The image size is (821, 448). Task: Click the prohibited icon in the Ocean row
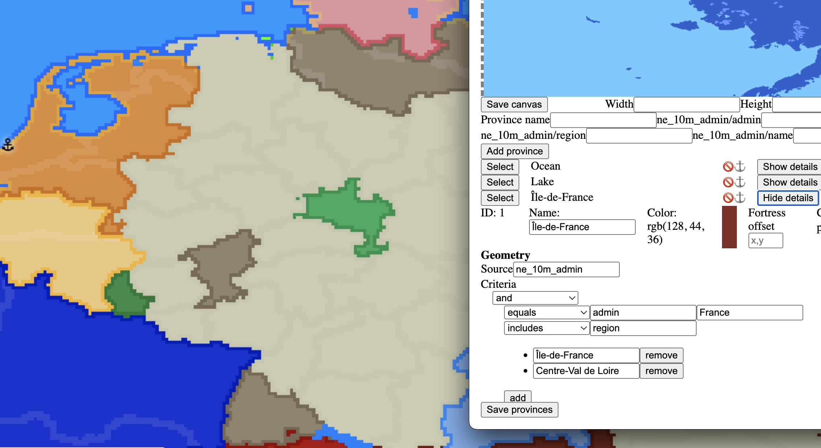[728, 166]
